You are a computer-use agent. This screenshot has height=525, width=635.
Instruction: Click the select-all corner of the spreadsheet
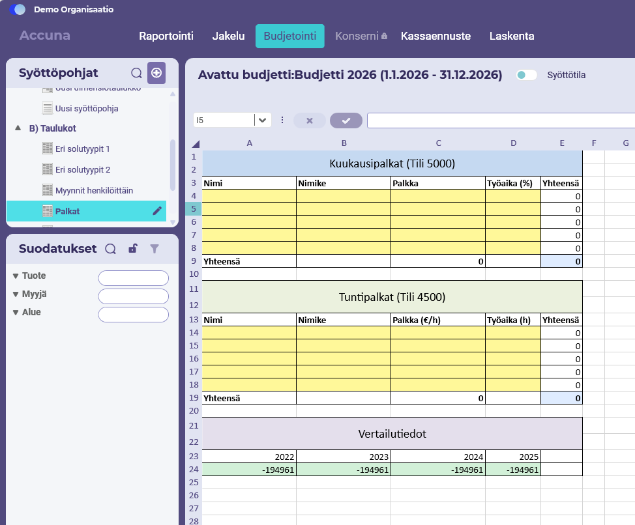(196, 143)
